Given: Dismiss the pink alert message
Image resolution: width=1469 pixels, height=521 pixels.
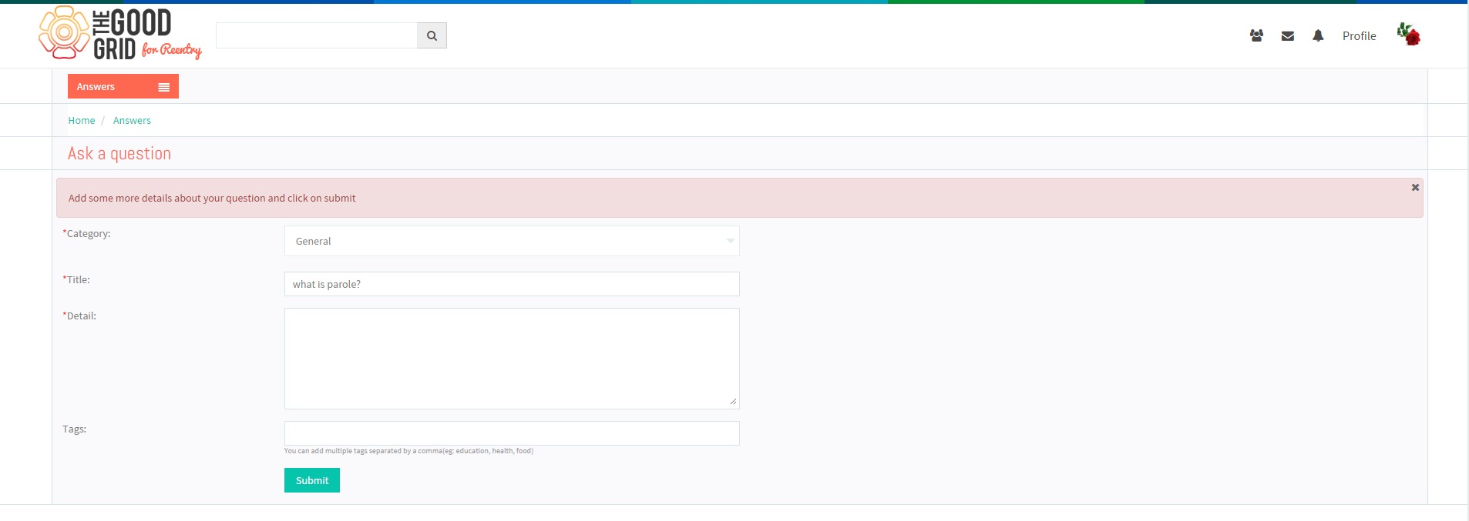Looking at the screenshot, I should coord(1415,187).
